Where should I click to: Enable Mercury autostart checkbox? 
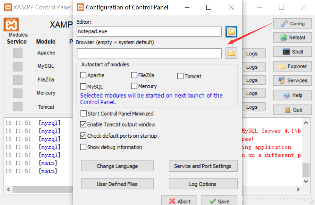tap(134, 86)
